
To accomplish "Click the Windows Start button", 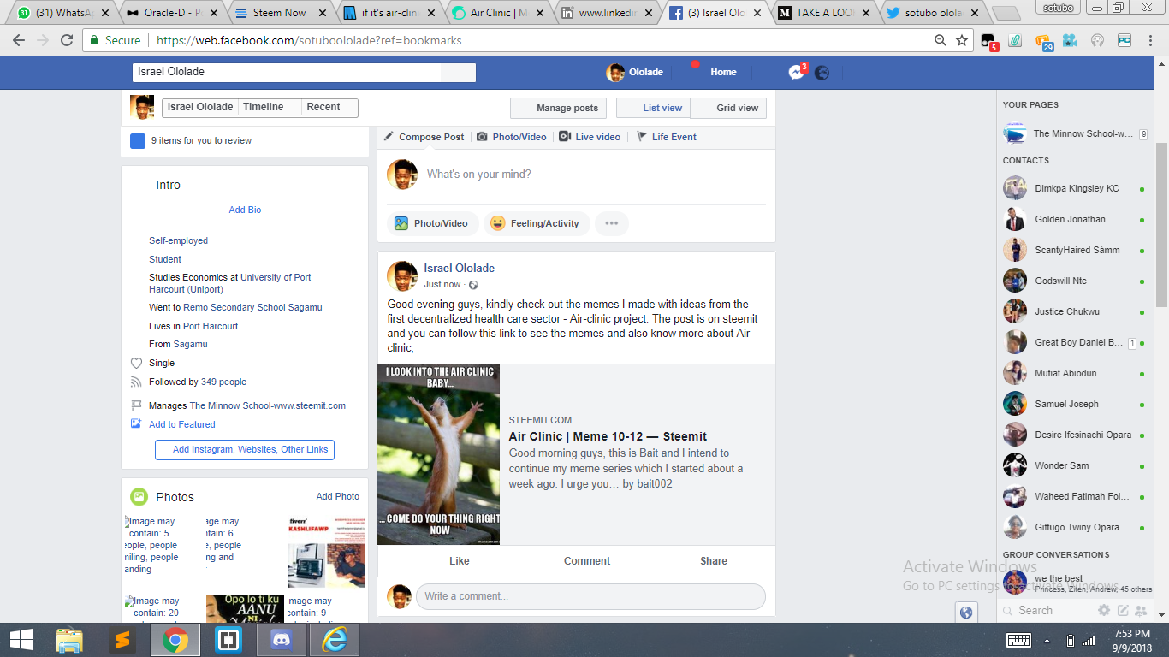I will click(x=21, y=640).
